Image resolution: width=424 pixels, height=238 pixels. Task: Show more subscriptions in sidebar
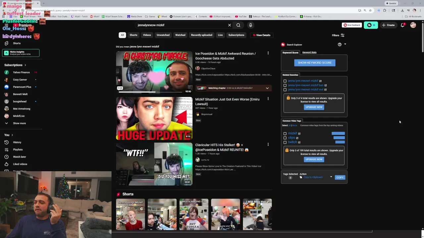pos(19,123)
